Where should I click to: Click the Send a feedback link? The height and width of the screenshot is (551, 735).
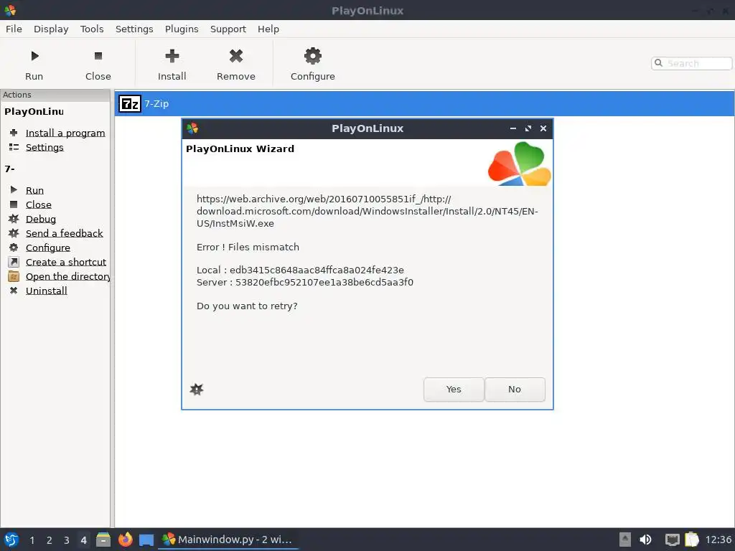point(64,233)
